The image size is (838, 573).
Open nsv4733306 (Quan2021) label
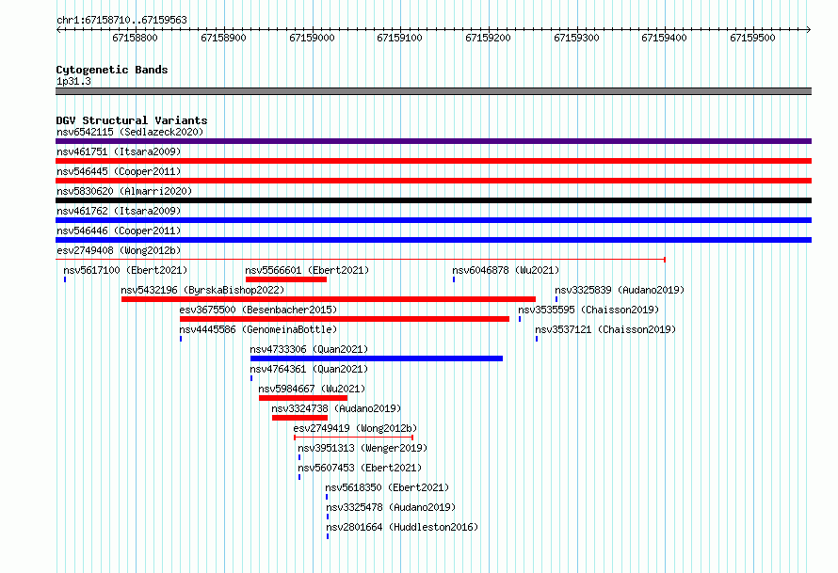click(309, 349)
